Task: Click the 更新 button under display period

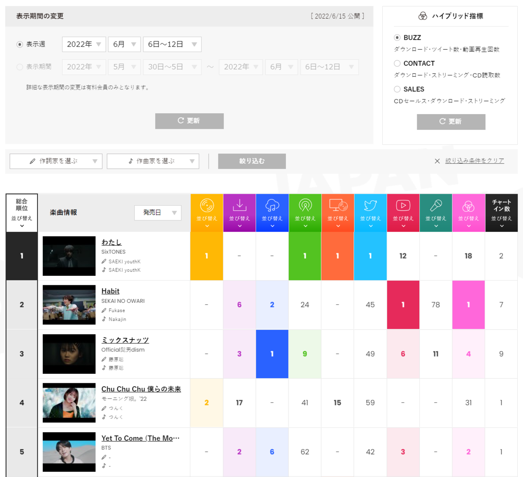Action: 190,121
